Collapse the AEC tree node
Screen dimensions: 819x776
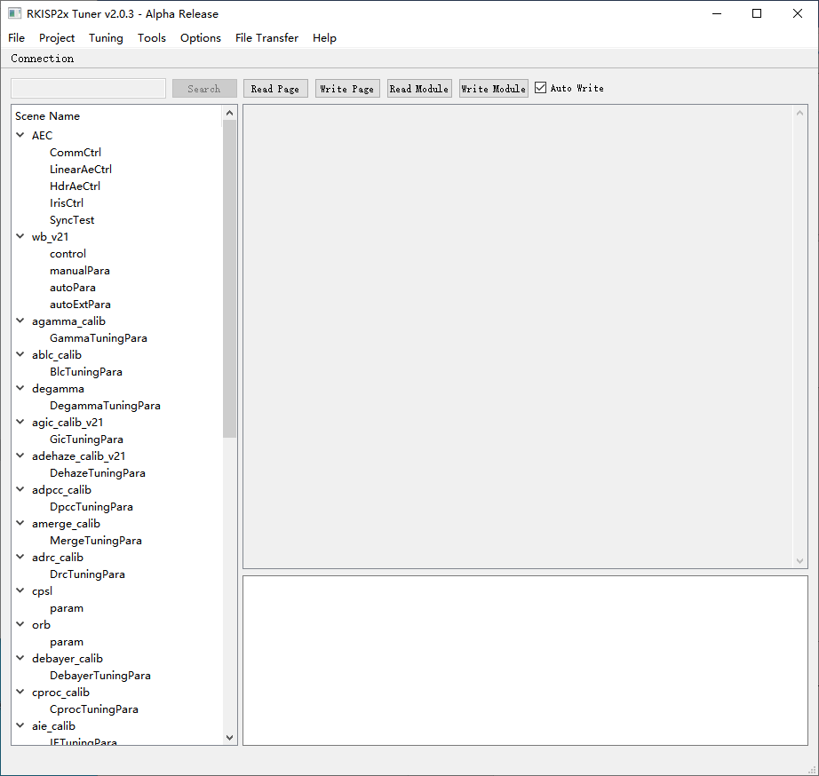point(20,136)
